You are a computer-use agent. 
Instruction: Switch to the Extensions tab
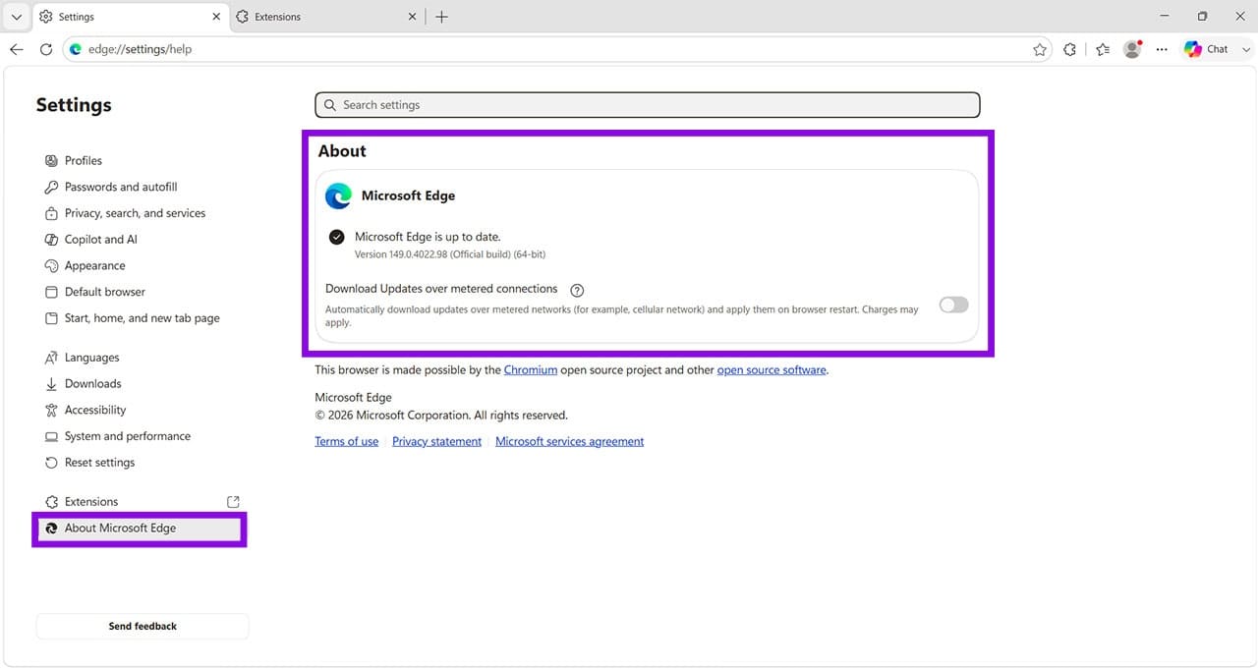pos(327,17)
